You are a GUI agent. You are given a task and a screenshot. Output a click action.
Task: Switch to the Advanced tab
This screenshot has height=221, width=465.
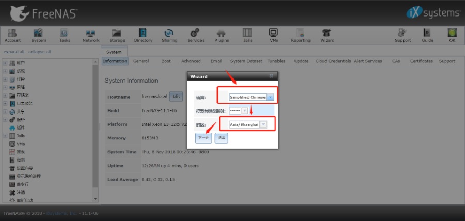tap(191, 61)
